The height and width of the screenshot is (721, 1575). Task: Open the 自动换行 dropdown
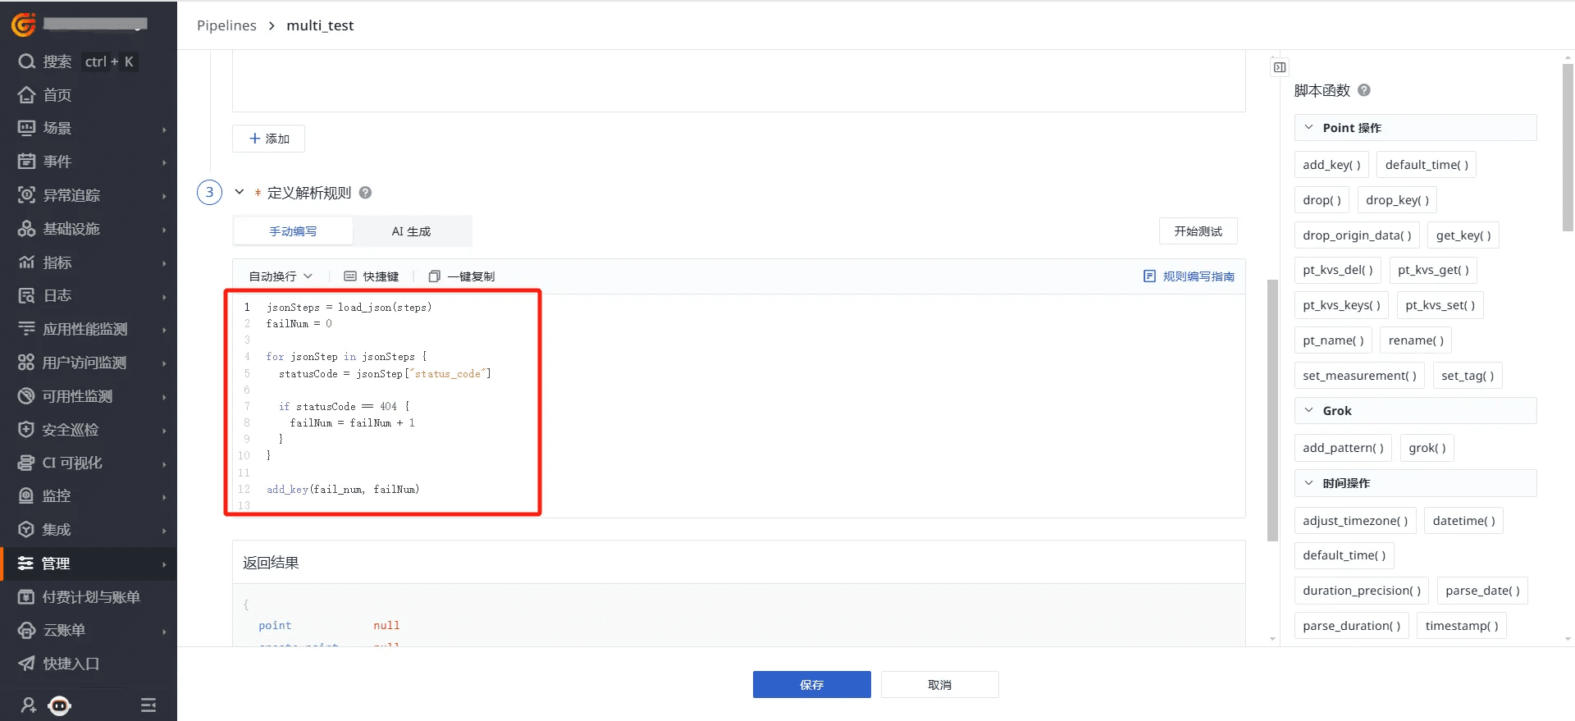click(281, 276)
